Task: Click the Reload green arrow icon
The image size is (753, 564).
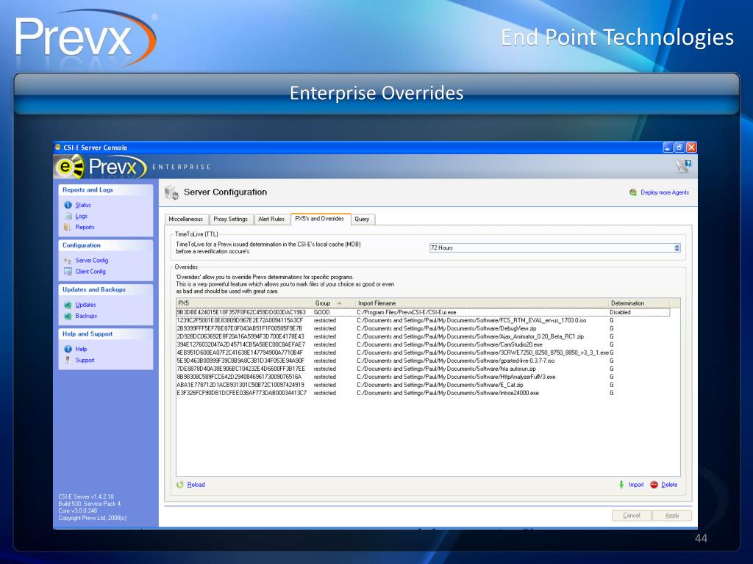Action: tap(180, 485)
